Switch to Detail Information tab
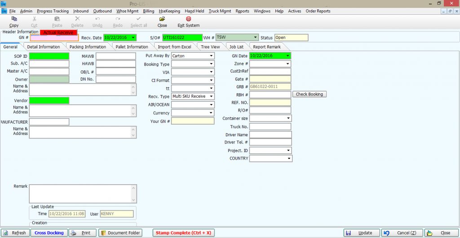The width and height of the screenshot is (460, 238). coord(44,47)
